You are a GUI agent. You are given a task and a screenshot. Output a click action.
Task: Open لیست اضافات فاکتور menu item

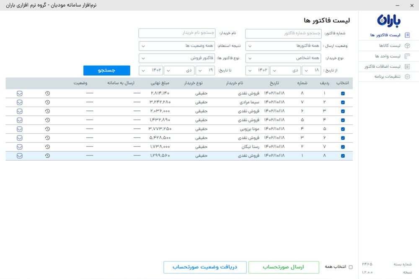(389, 67)
